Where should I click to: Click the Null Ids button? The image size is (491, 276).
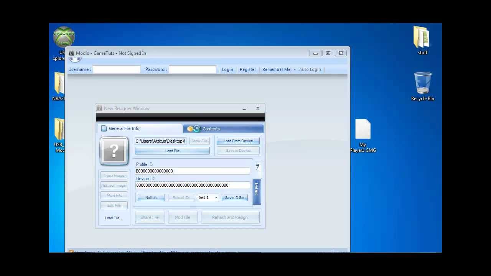click(x=151, y=198)
